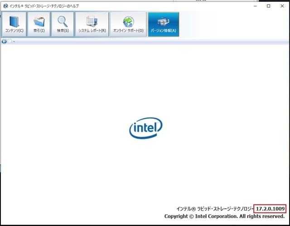This screenshot has height=226, width=290.
Task: Open the コンテンツ(C) contents book icon
Action: [14, 24]
